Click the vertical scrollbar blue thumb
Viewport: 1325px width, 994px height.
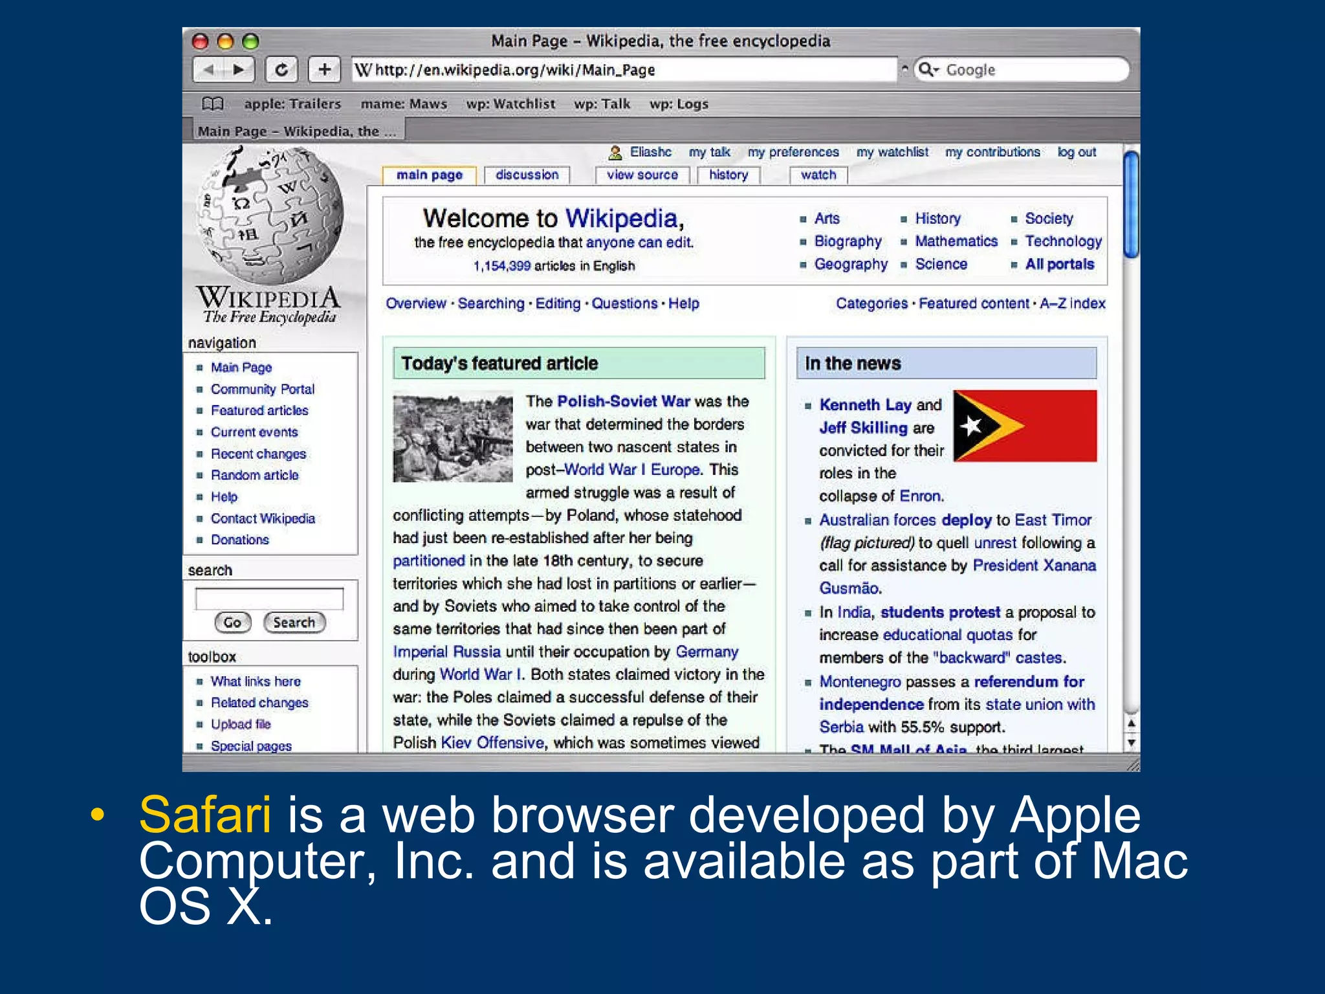(x=1131, y=204)
